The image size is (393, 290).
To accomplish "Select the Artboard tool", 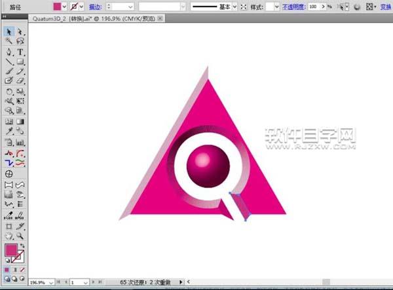I will coord(9,227).
